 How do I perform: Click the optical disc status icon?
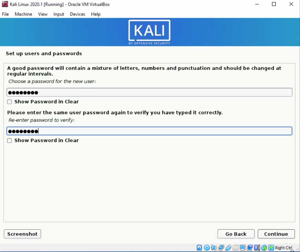tap(207, 247)
